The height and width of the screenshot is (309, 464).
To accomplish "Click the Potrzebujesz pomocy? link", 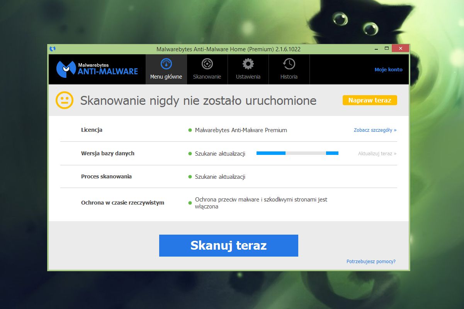I will [x=371, y=261].
